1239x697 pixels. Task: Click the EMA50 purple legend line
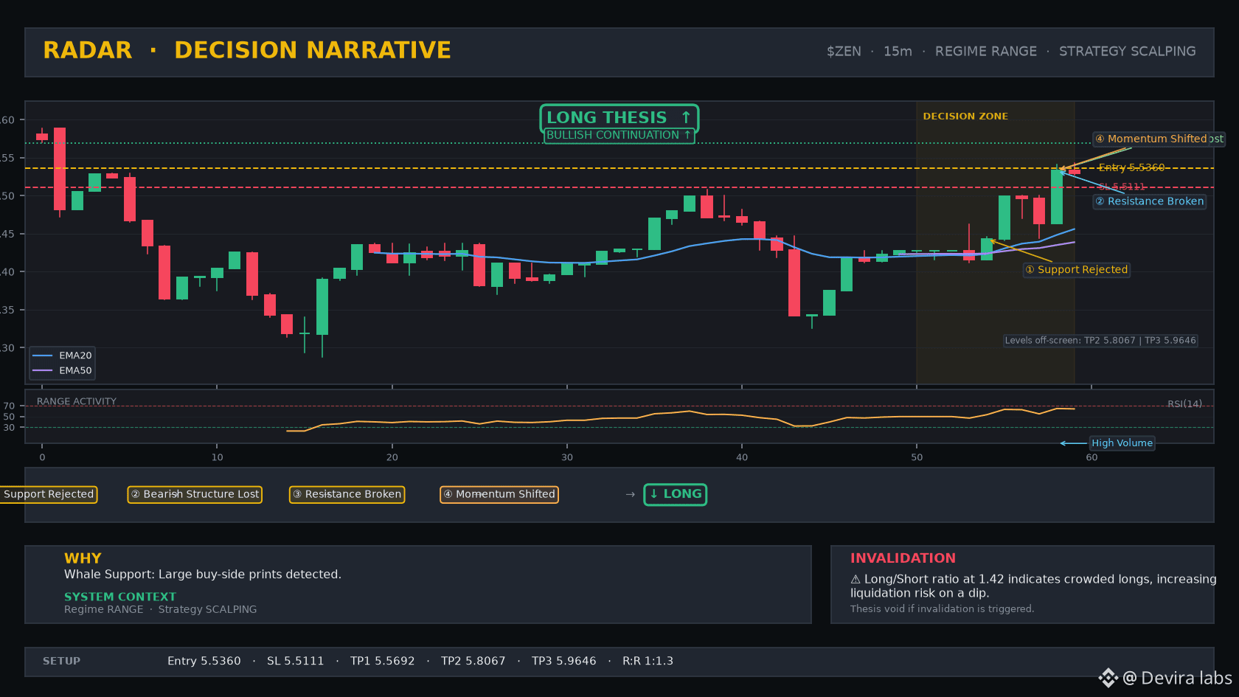tap(43, 370)
